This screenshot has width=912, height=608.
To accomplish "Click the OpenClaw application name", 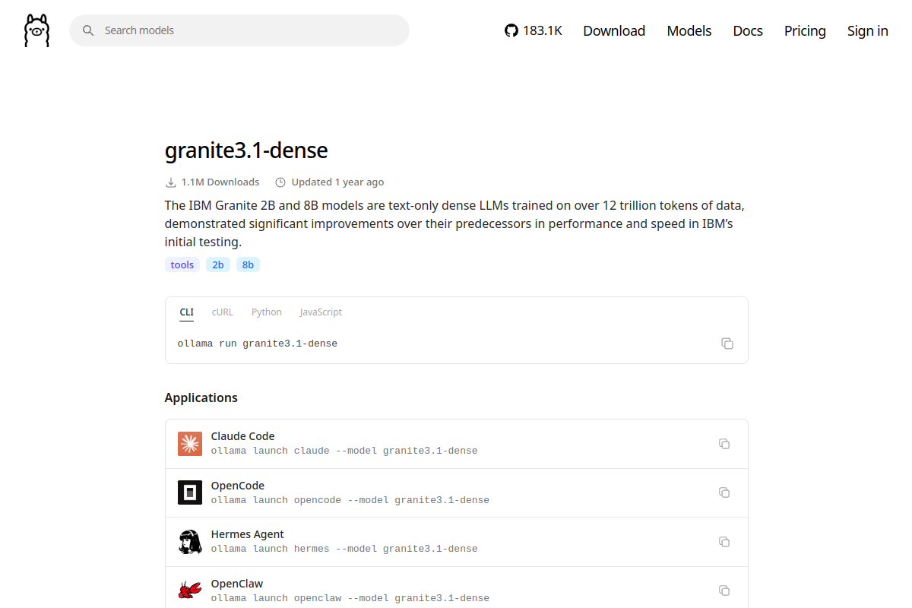I will coord(237,584).
